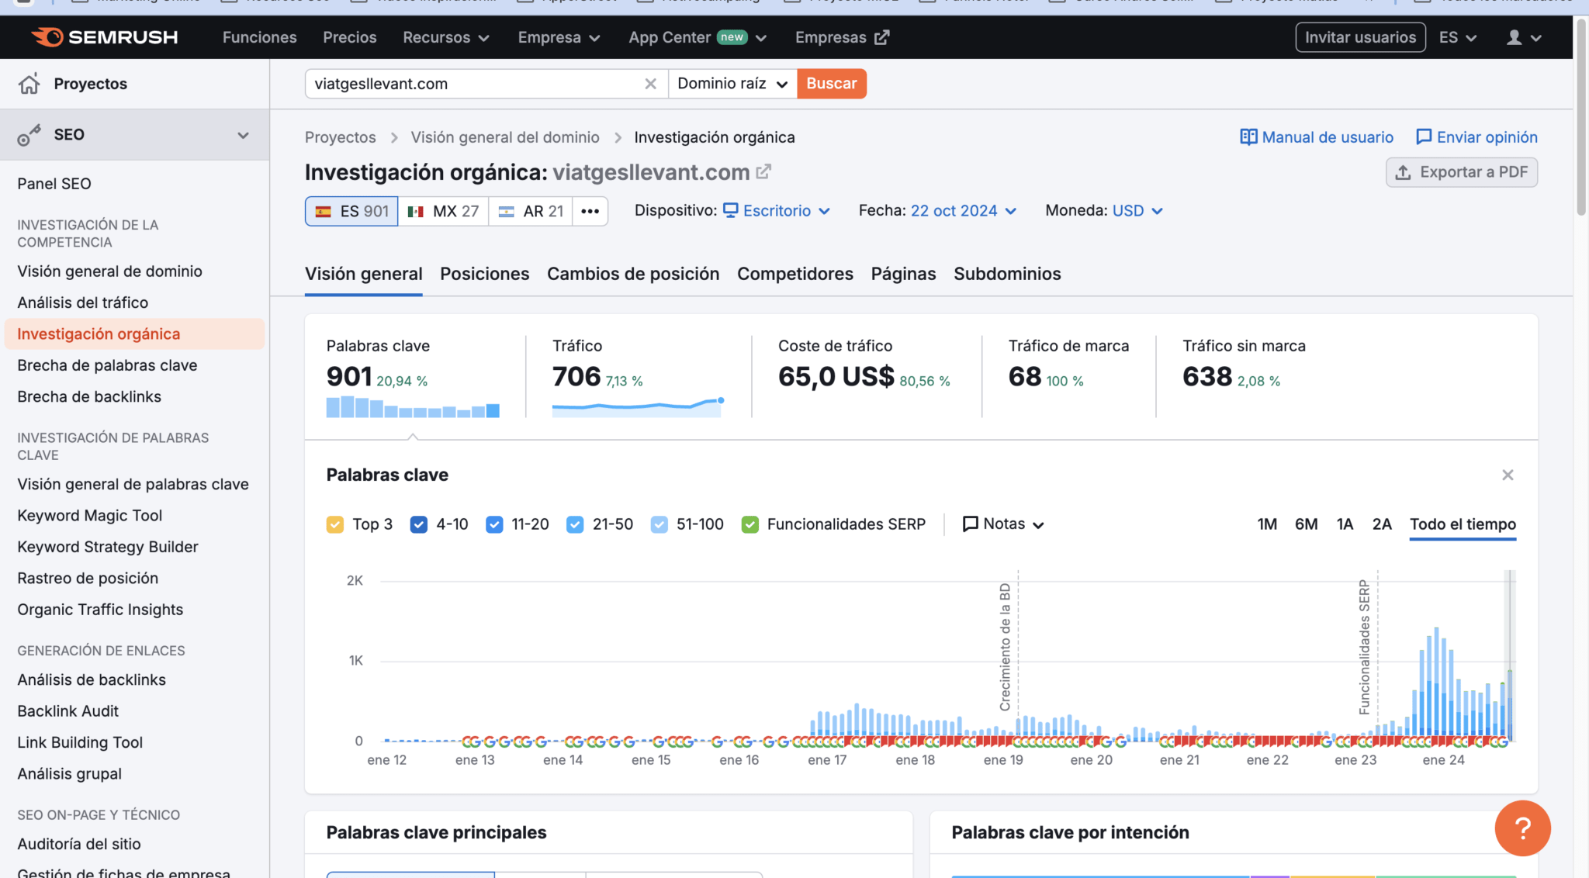Open the Escritorio device dropdown
The height and width of the screenshot is (878, 1589).
pos(777,211)
